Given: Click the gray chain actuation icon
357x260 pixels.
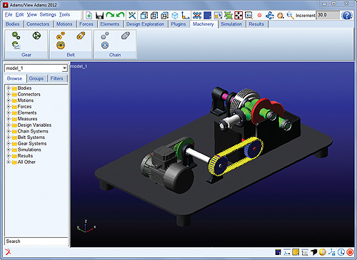Looking at the screenshot, I should (105, 45).
